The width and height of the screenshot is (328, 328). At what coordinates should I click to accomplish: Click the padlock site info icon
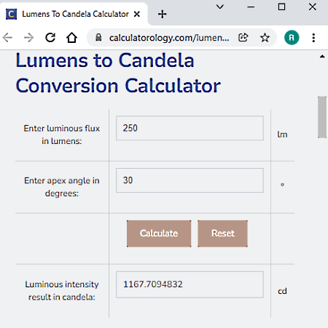tap(98, 37)
